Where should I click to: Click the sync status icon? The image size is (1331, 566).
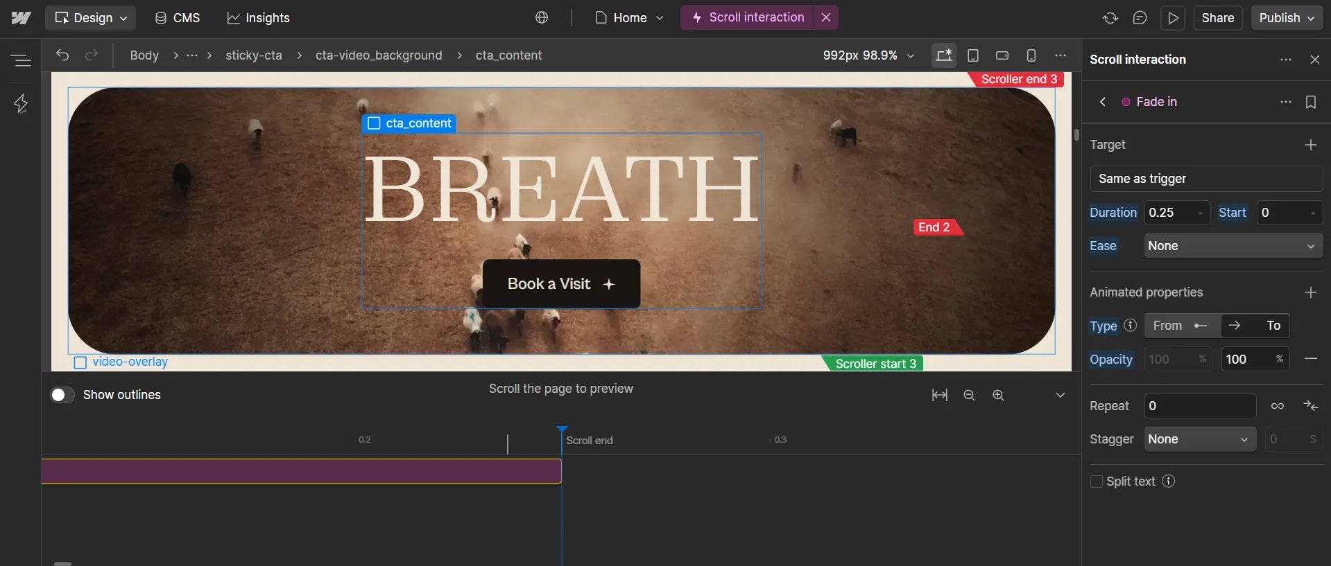tap(1110, 18)
